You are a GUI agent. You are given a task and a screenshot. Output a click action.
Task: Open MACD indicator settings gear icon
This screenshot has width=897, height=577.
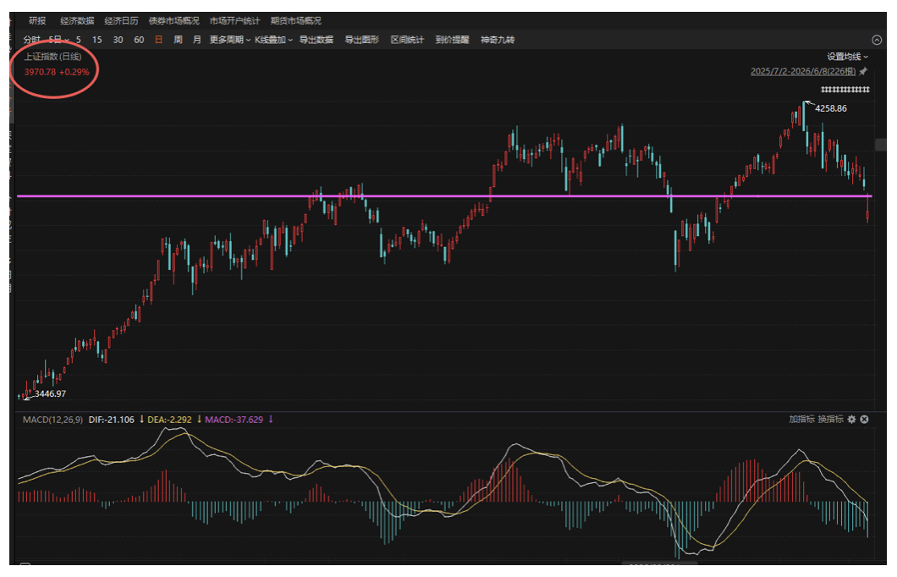coord(852,419)
